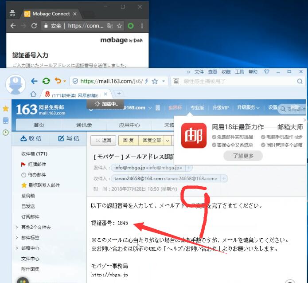
Task: Click the blue mobile device sidebar icon
Action: click(6, 121)
